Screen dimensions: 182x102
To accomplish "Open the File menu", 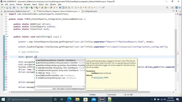I will click(x=2, y=5).
